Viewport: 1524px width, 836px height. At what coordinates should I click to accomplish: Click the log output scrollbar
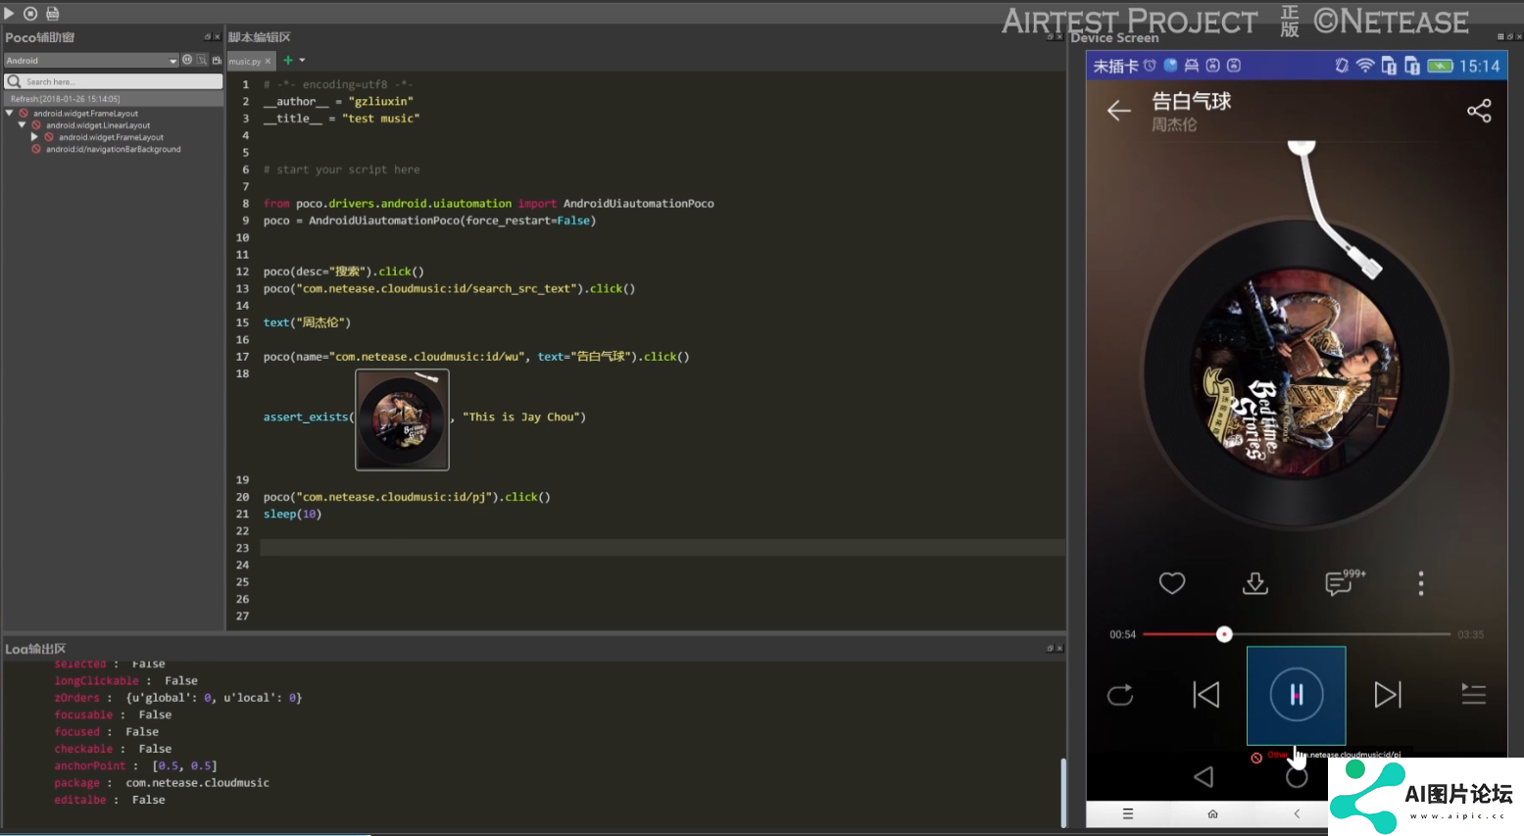[1062, 793]
